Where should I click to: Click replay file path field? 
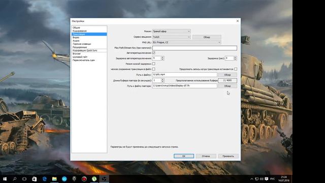tap(184, 86)
